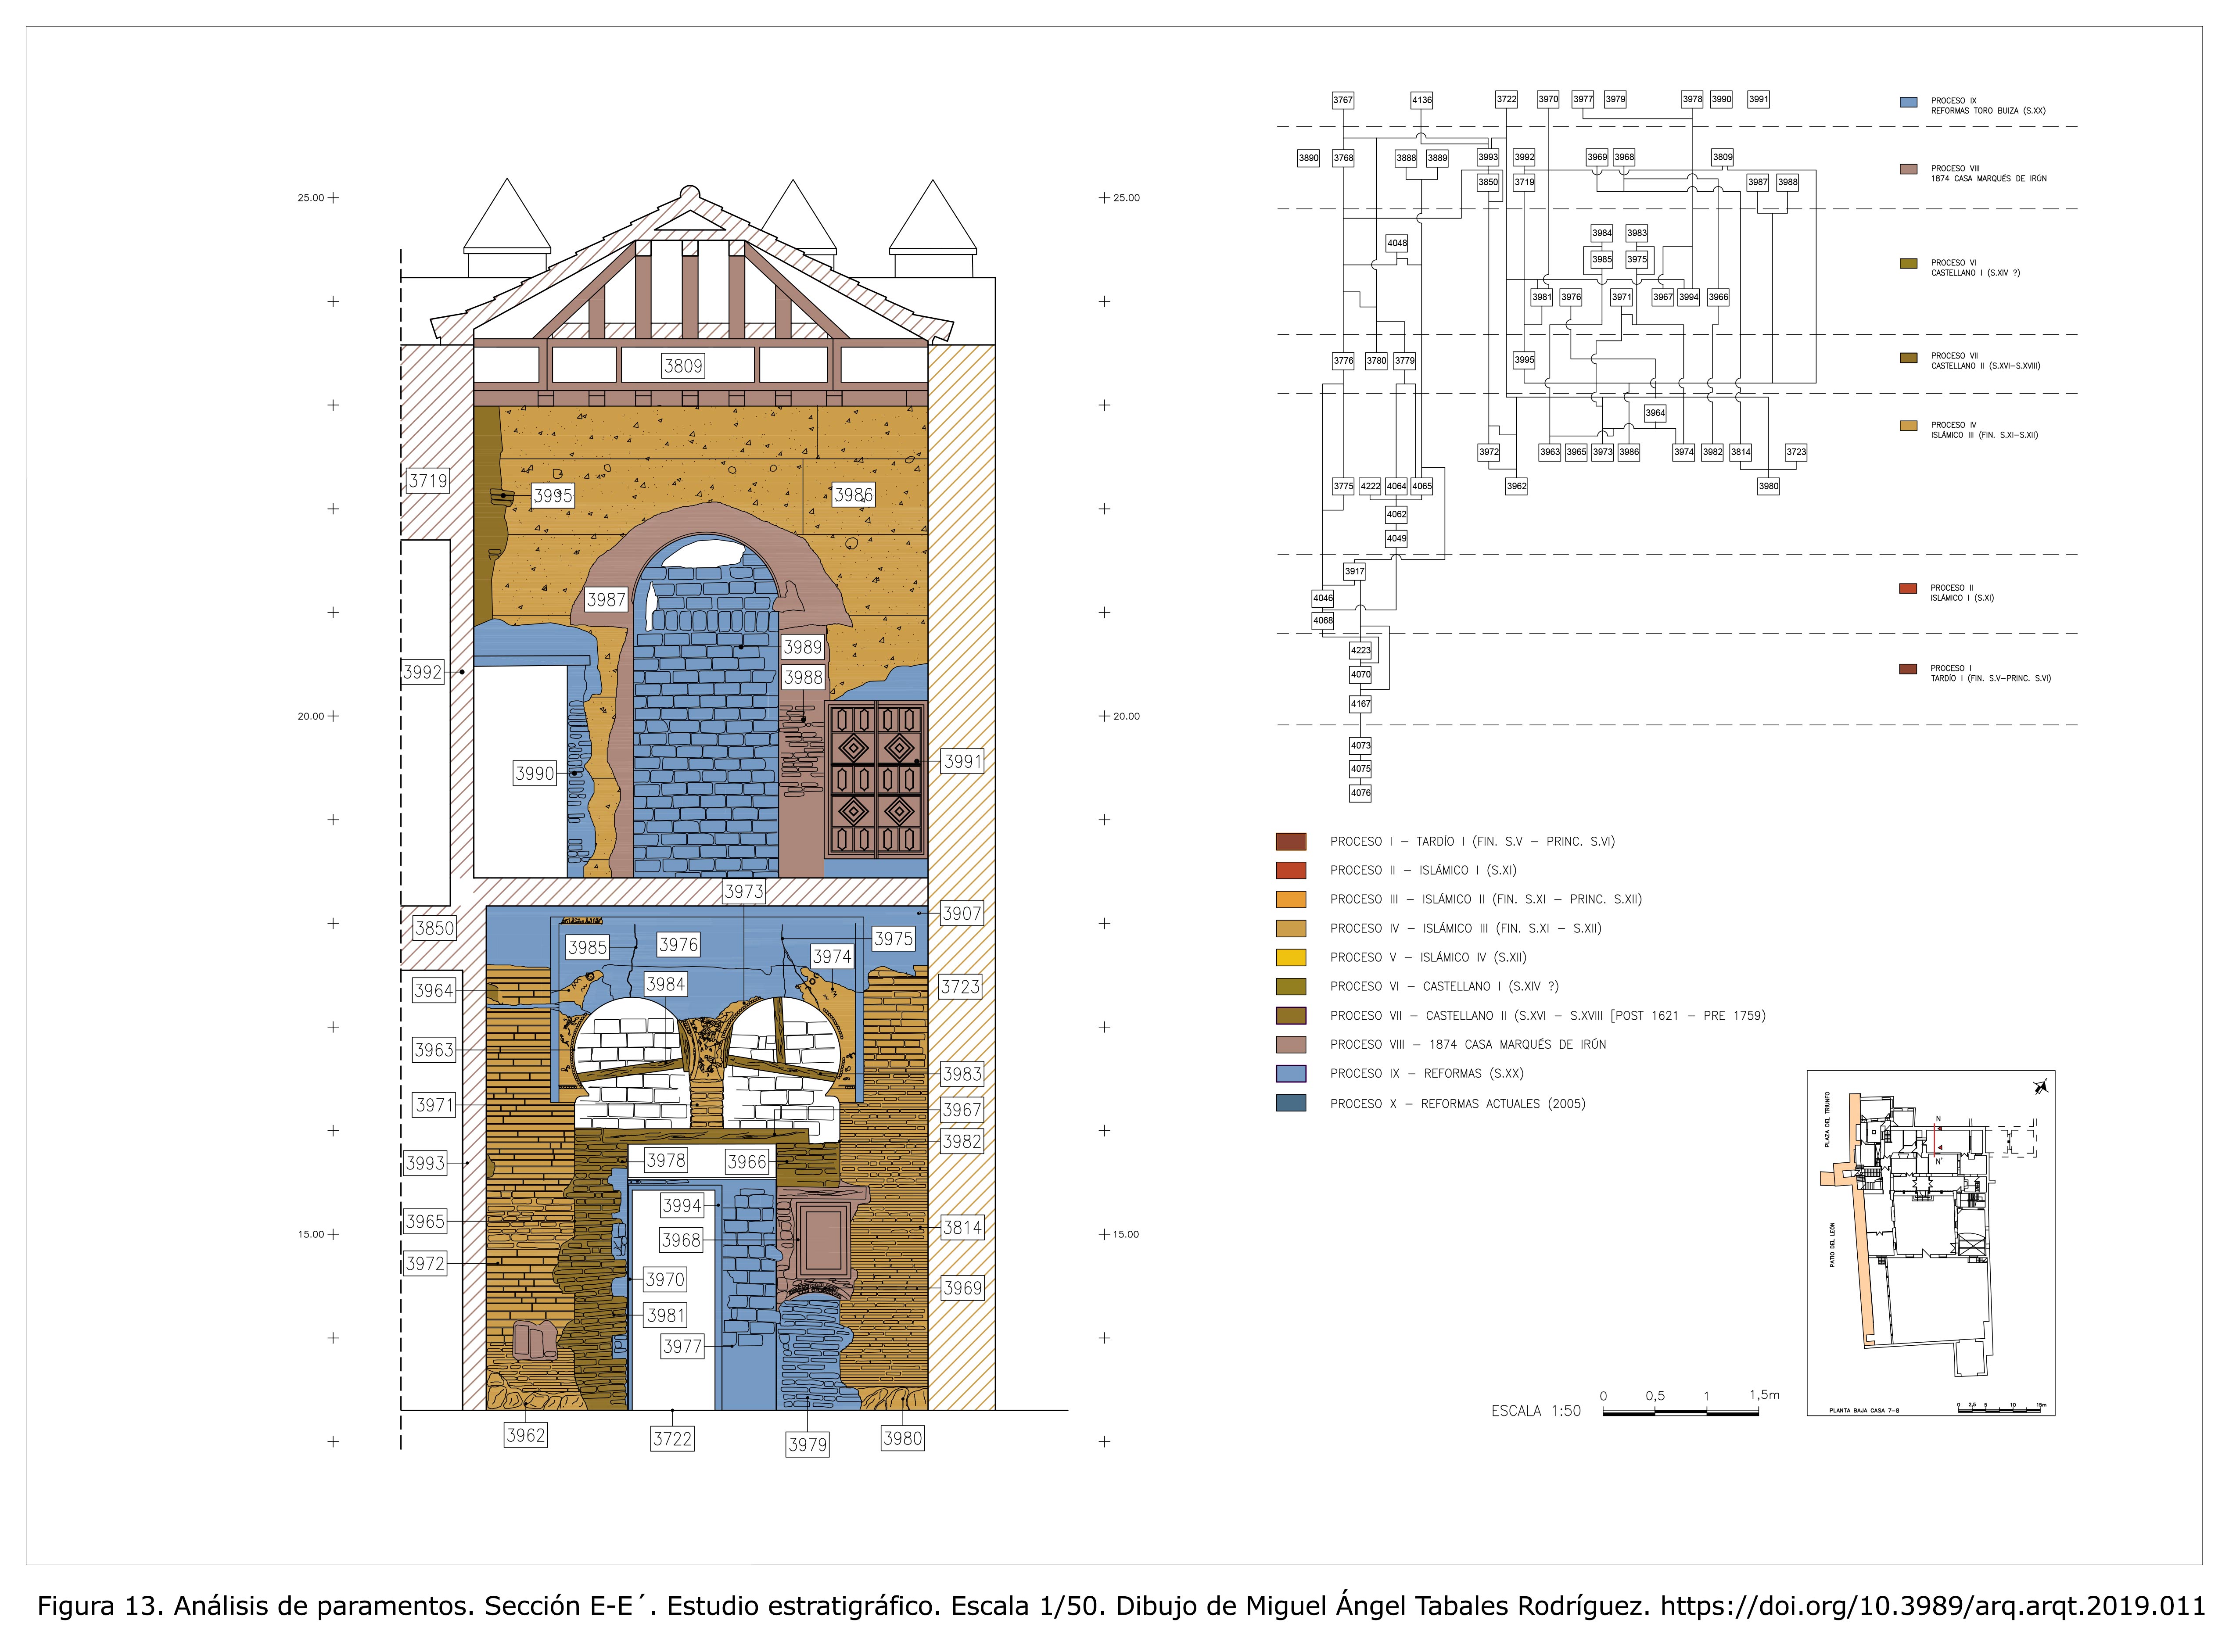
Task: Click label '3907' beside the elevation
Action: [x=962, y=913]
